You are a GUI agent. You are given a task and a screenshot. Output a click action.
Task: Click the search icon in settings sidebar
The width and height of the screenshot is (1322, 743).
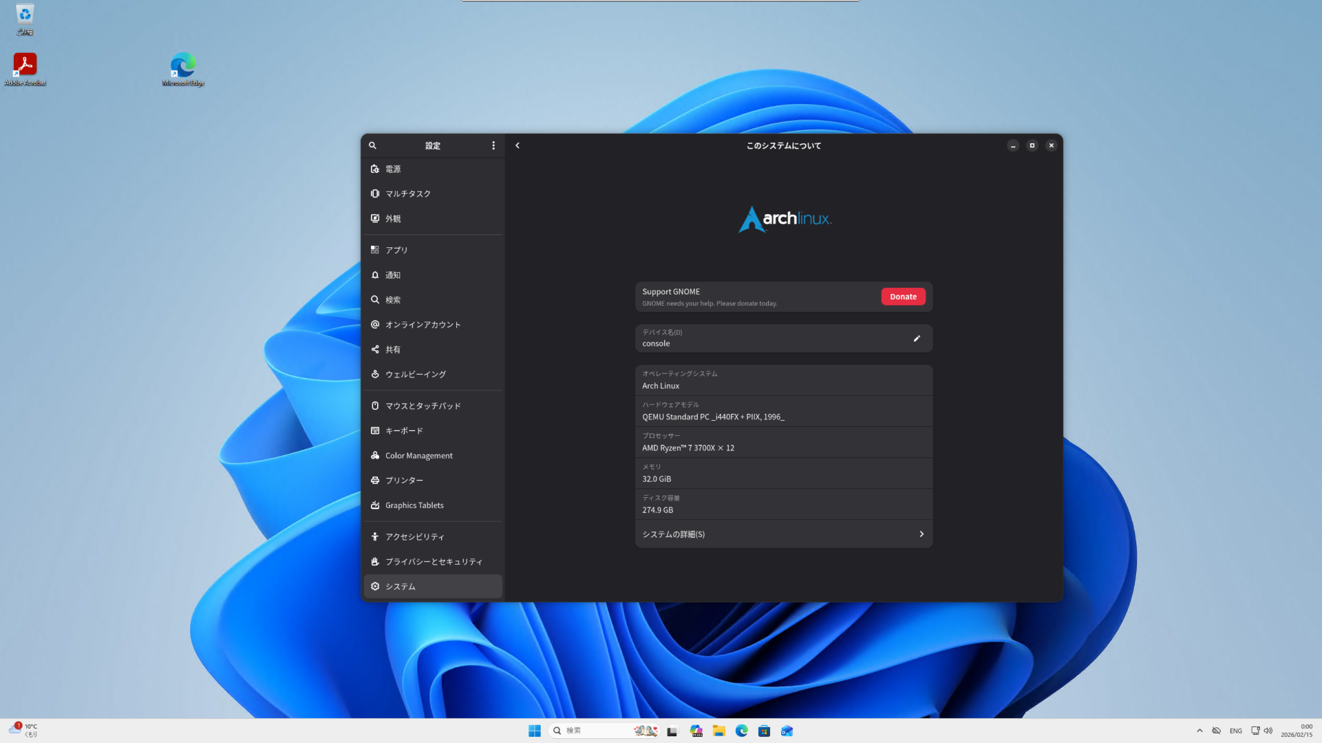coord(372,145)
